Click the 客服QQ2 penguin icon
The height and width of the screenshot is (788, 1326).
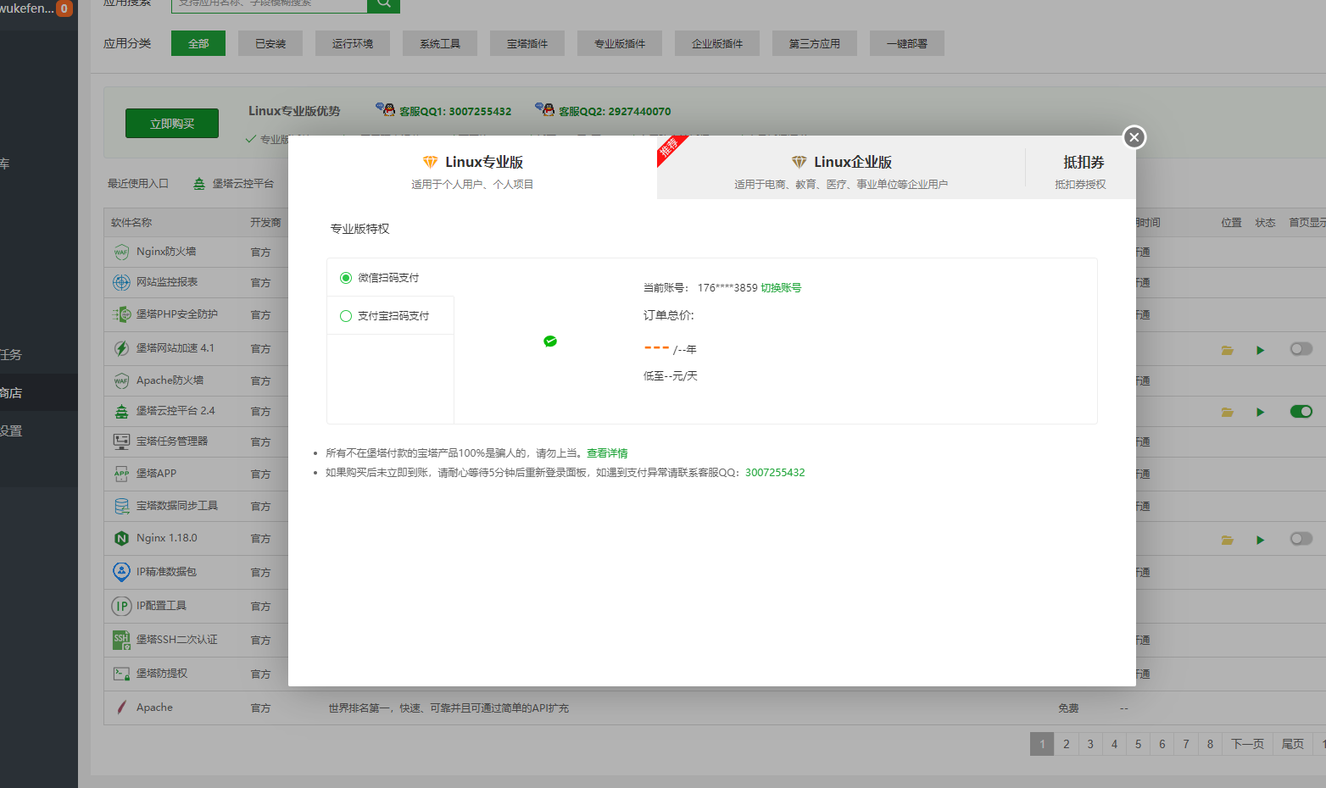545,109
